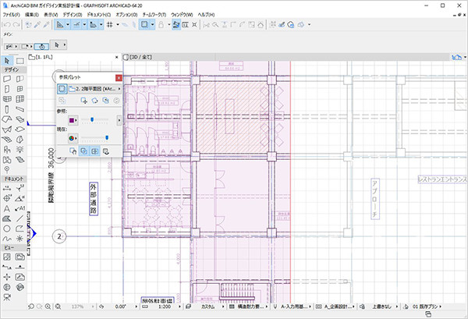The image size is (468, 319).
Task: Select the Wall tool
Action: click(x=7, y=79)
